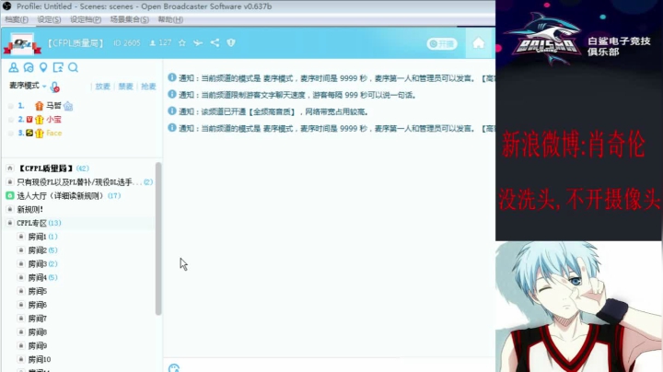Open the 麦序模式 mode dropdown
This screenshot has width=663, height=372.
tap(28, 86)
